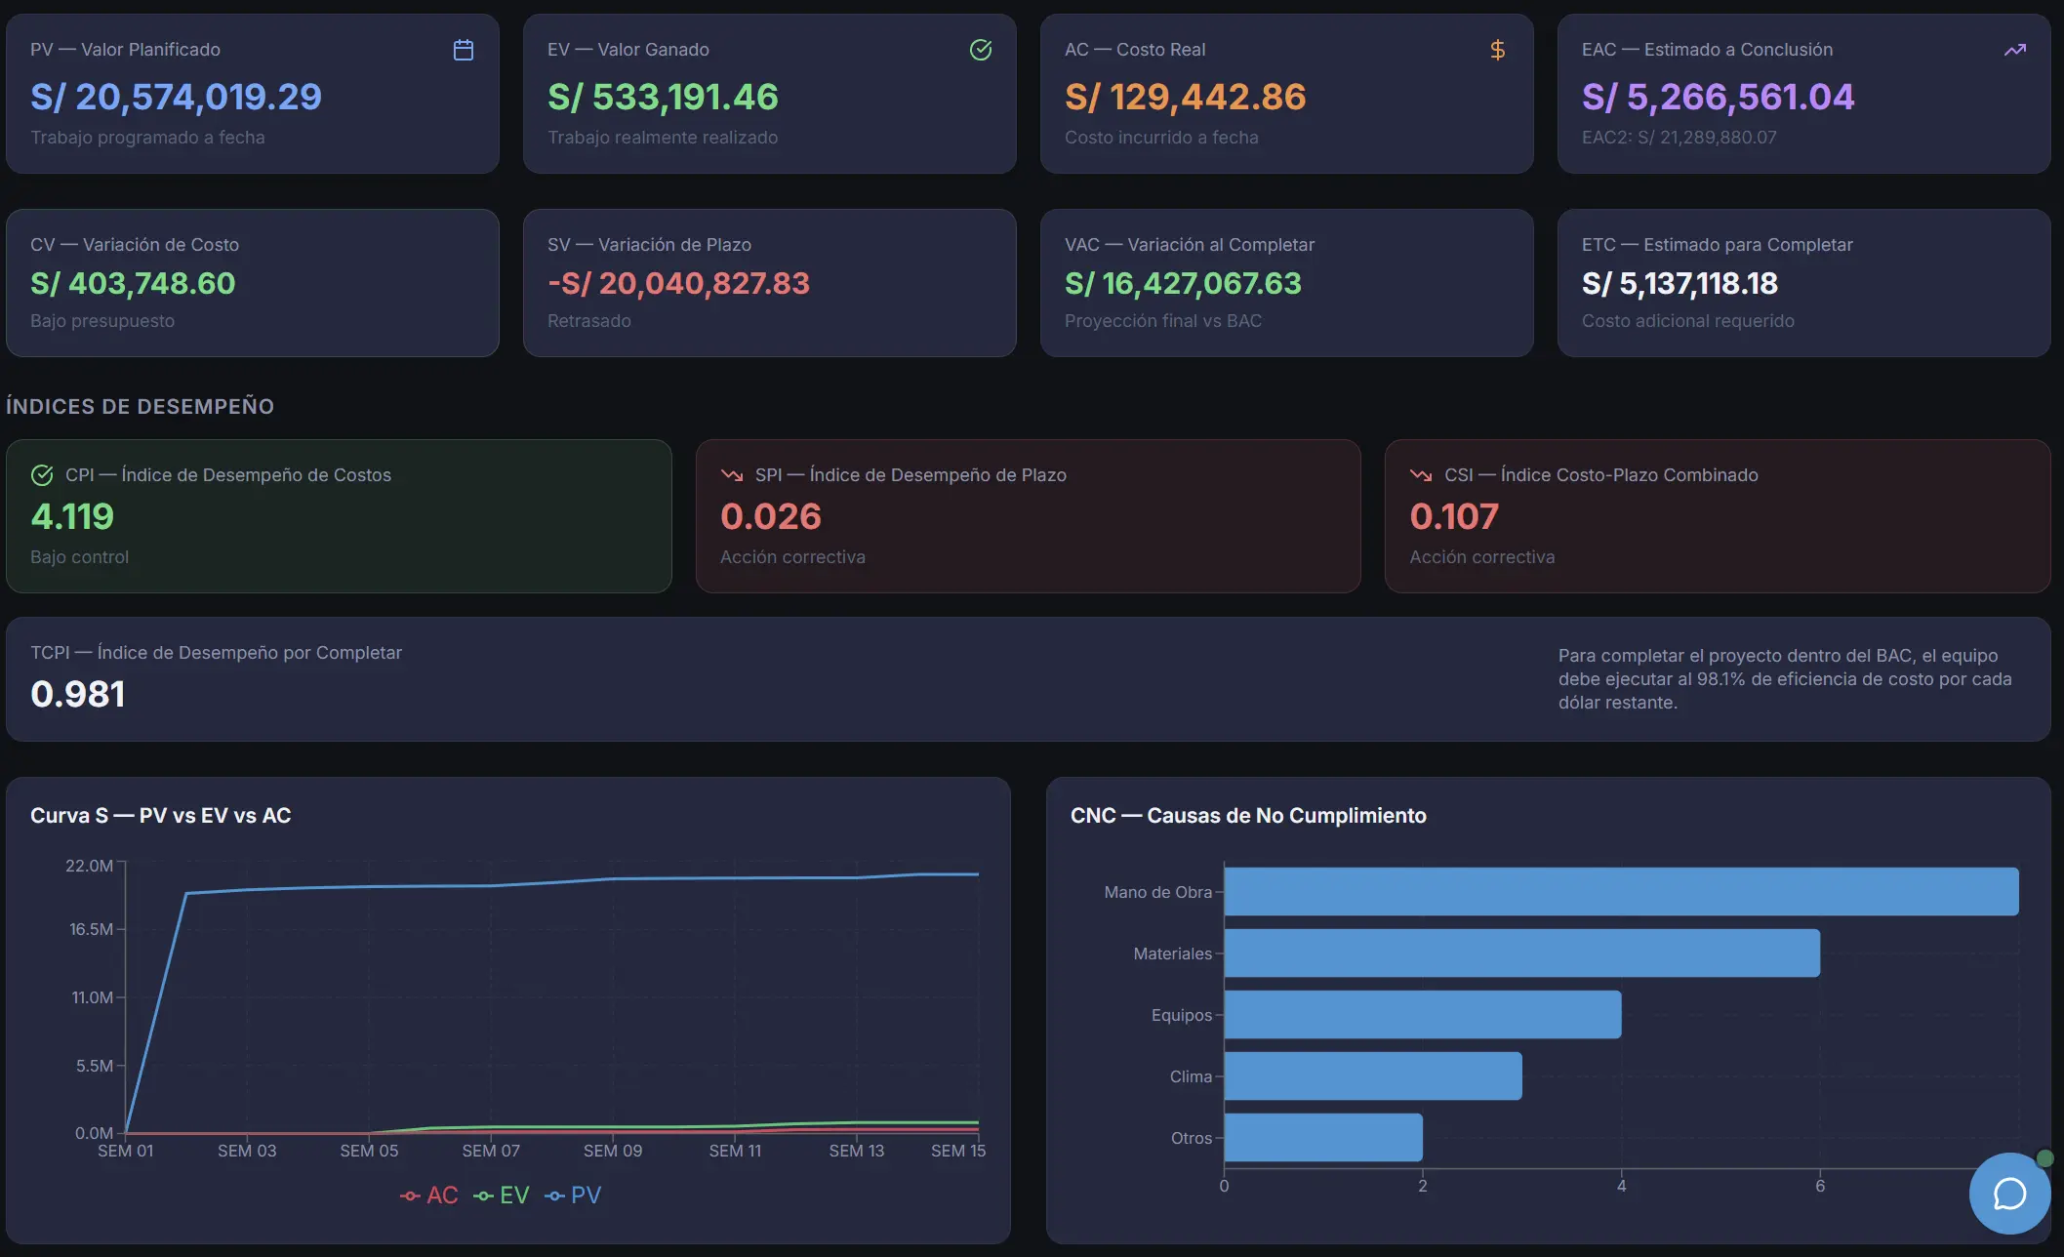The width and height of the screenshot is (2064, 1257).
Task: Click the trending-up icon on the EAC card
Action: [x=2015, y=50]
